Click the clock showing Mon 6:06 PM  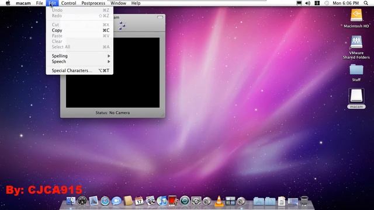pos(345,3)
